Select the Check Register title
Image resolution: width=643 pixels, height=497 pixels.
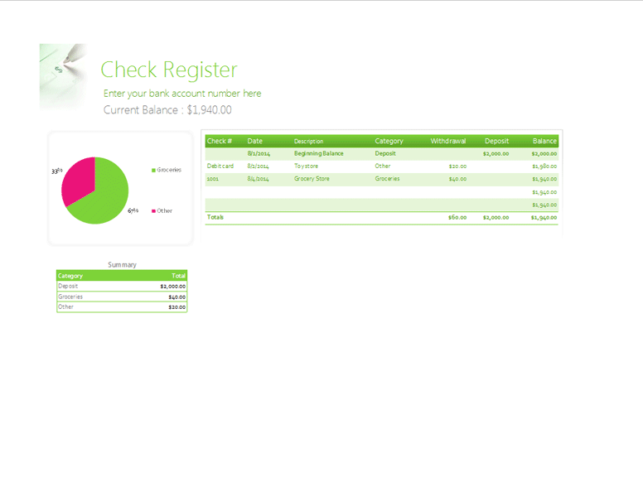169,70
